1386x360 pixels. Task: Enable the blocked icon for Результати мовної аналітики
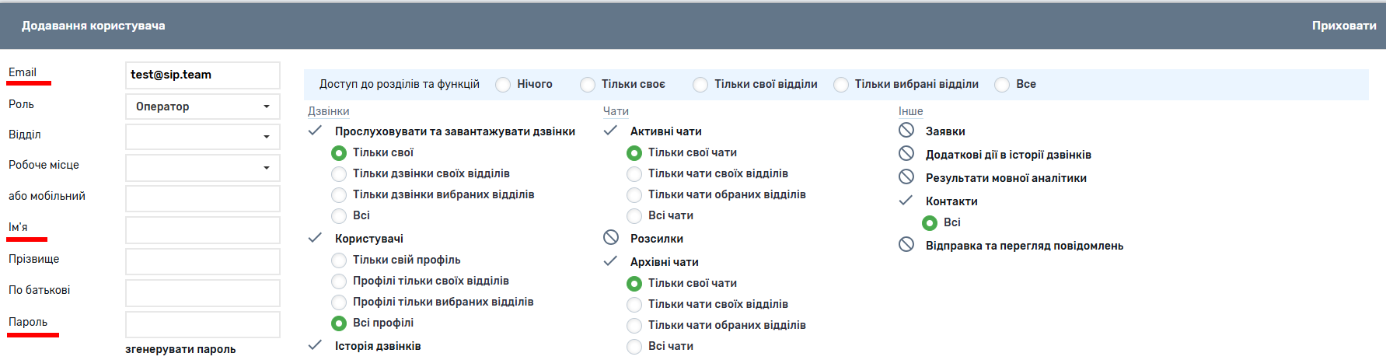[x=906, y=177]
